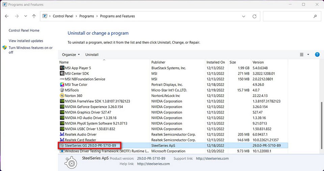
Task: Click the 9.73 MB size value
Action: pos(243,151)
